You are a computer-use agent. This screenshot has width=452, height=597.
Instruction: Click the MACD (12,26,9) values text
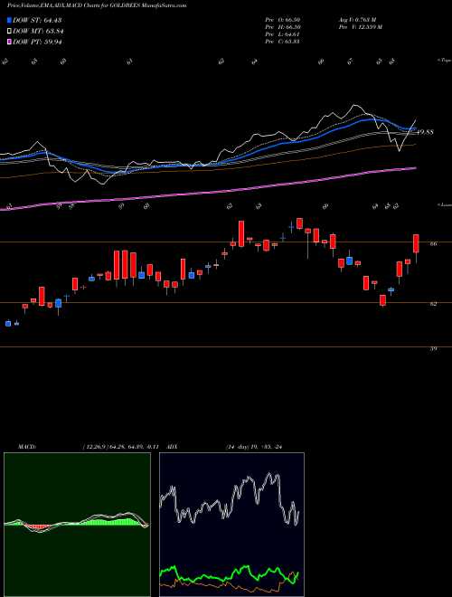click(120, 447)
